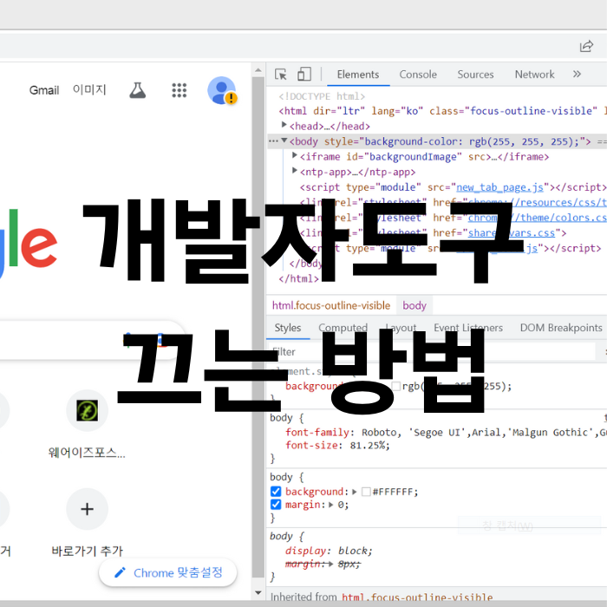Click the Google account profile avatar
607x607 pixels.
(x=222, y=90)
